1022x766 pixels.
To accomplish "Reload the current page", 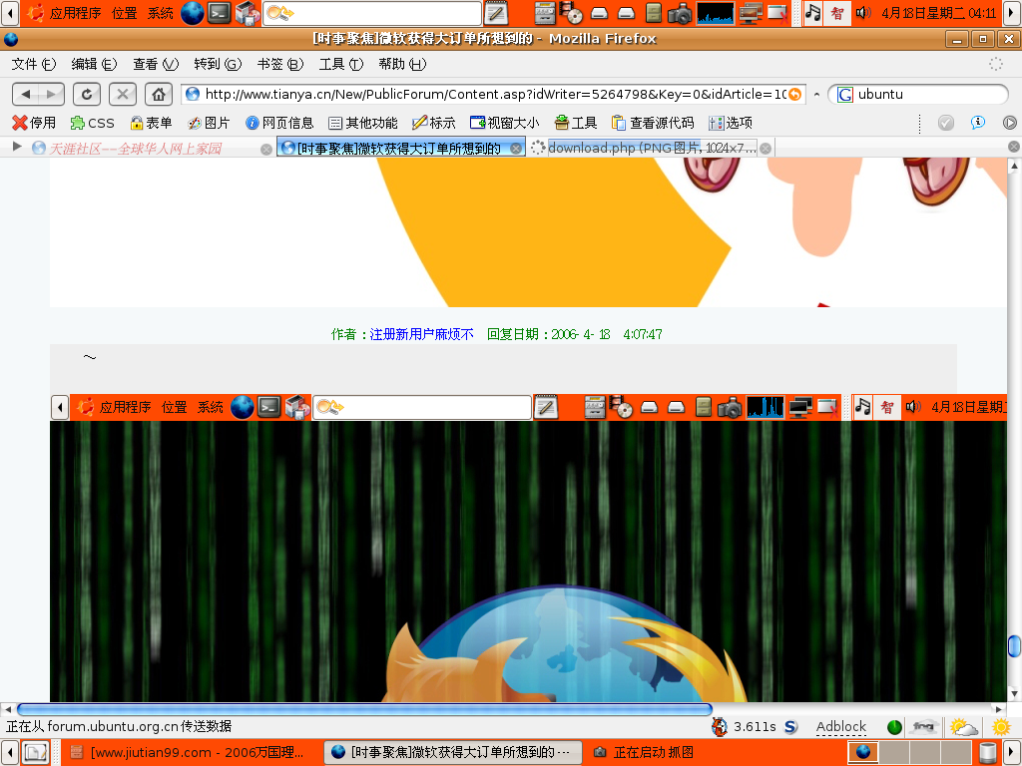I will coord(86,95).
